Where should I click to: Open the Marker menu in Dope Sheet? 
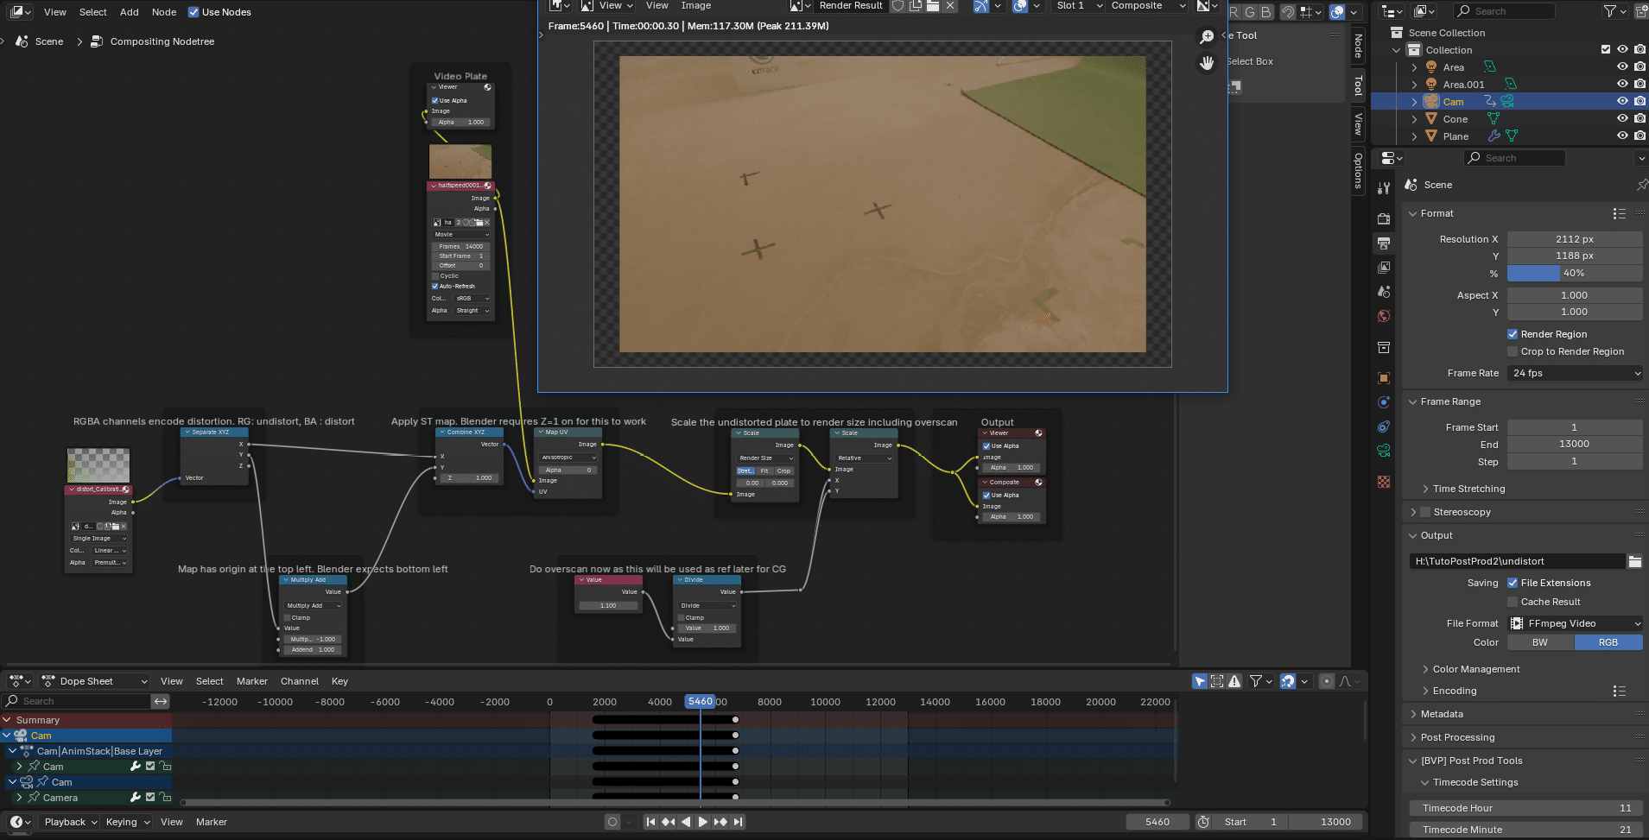251,681
